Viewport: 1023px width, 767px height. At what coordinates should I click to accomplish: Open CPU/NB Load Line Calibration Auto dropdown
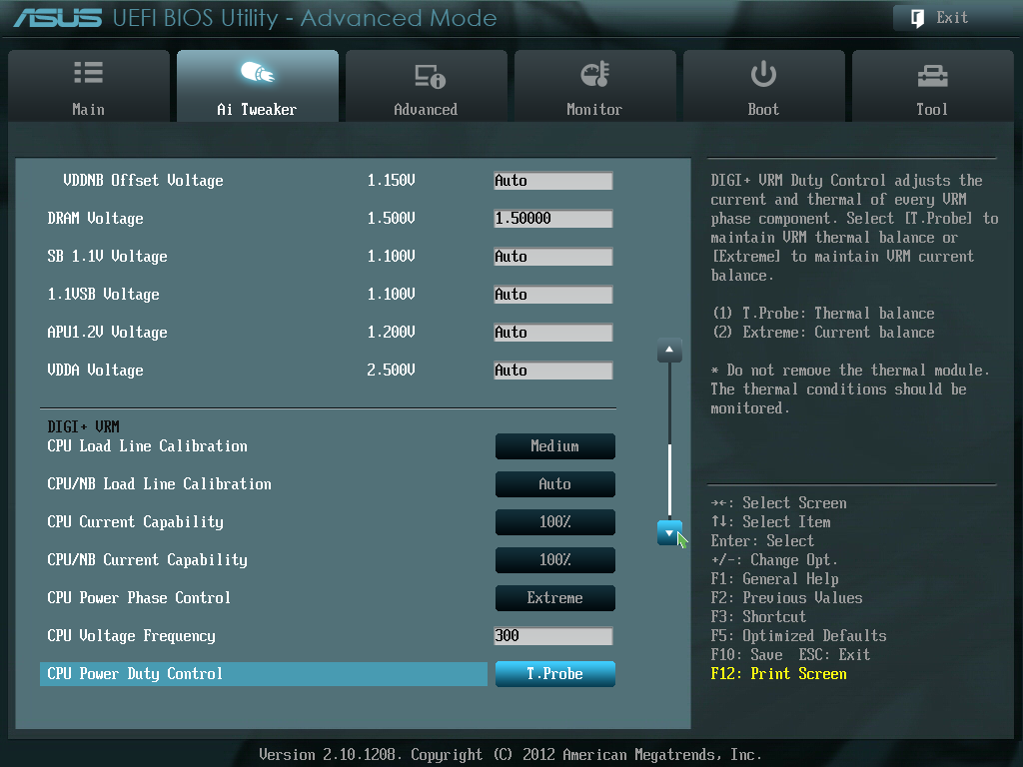(554, 484)
